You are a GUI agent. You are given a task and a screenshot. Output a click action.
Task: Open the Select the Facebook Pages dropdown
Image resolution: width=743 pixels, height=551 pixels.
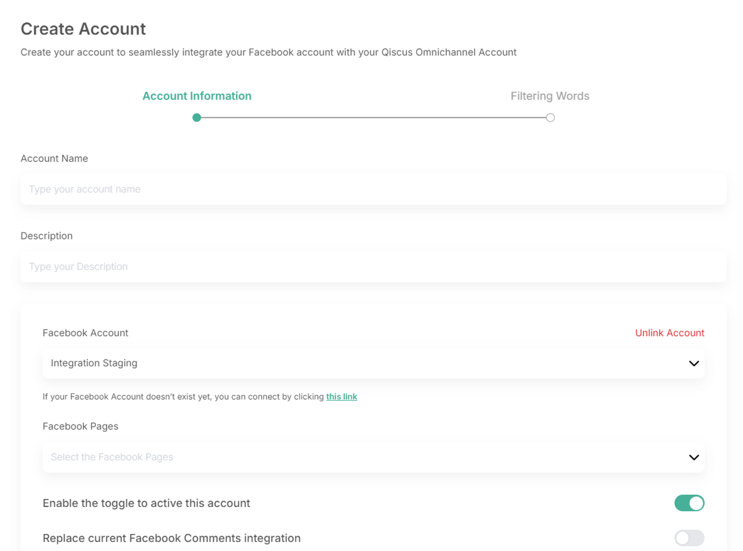coord(373,457)
